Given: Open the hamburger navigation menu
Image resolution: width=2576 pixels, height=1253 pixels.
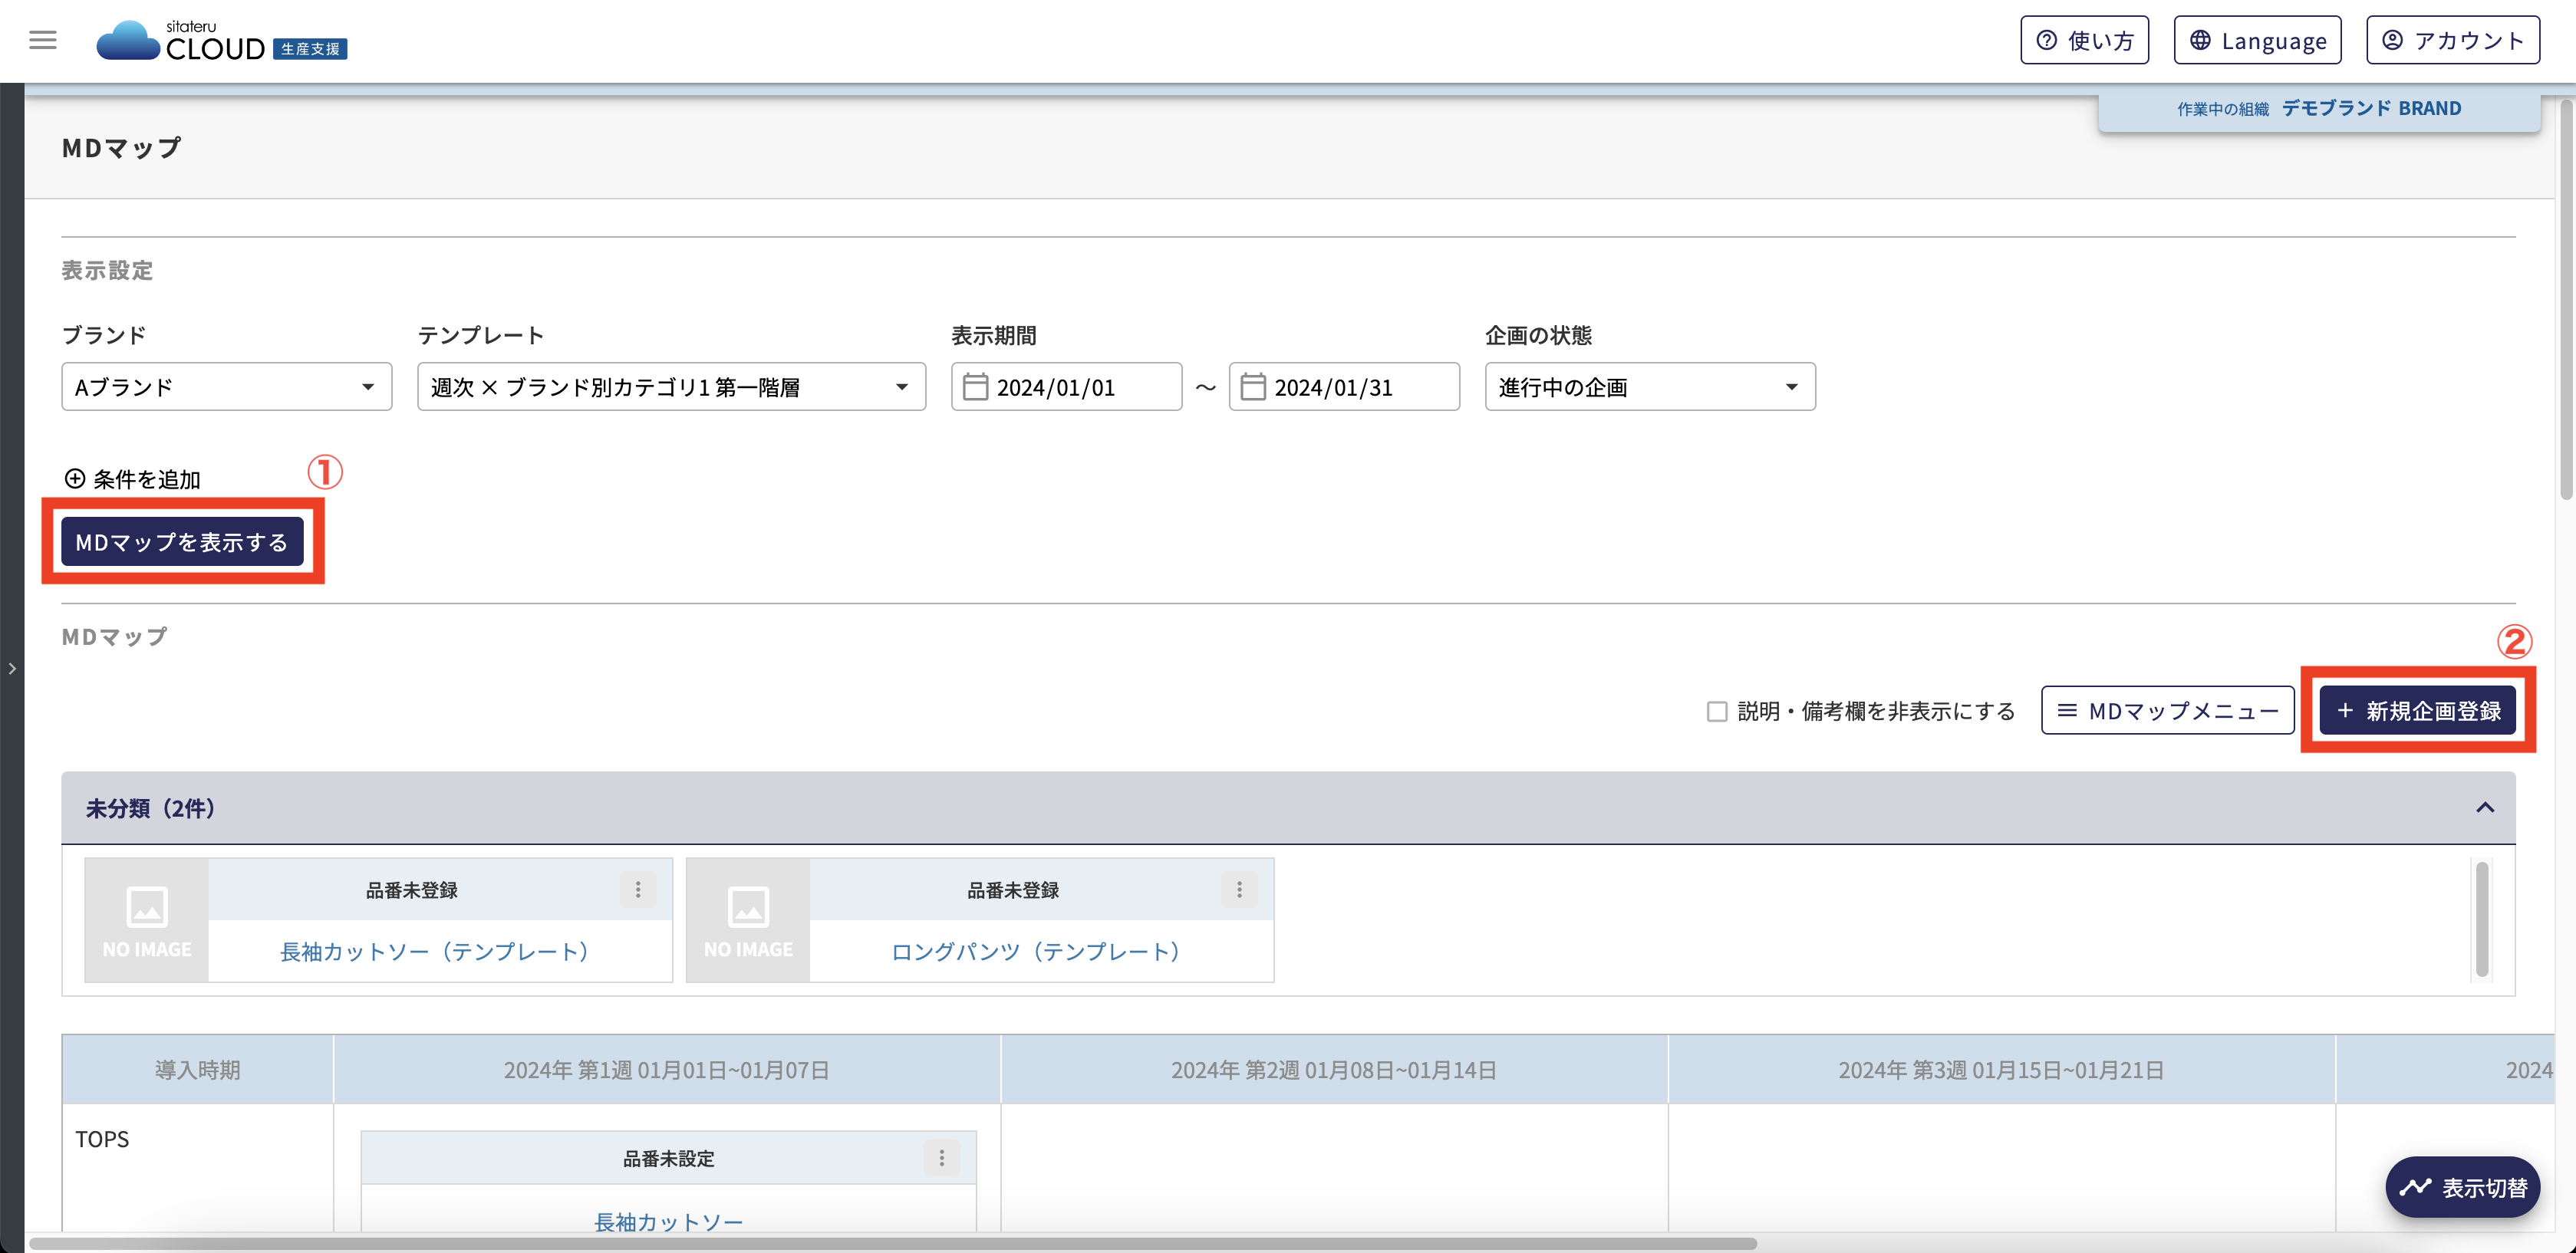Looking at the screenshot, I should pyautogui.click(x=43, y=40).
